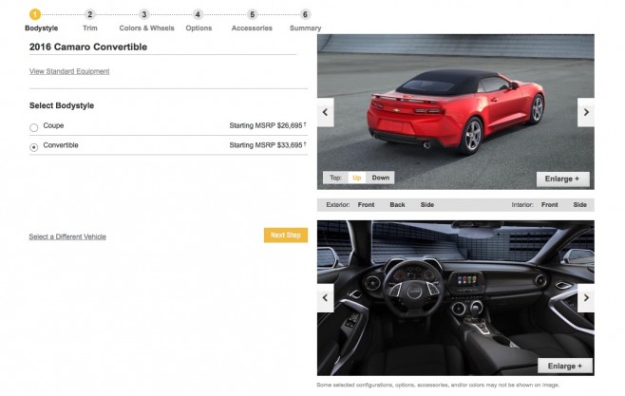Set convertible top to Down

[381, 178]
